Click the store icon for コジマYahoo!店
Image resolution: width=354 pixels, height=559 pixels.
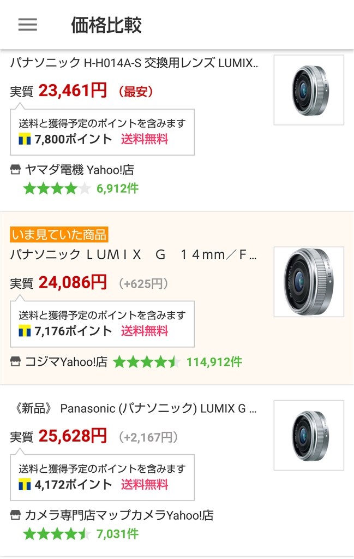(x=15, y=362)
